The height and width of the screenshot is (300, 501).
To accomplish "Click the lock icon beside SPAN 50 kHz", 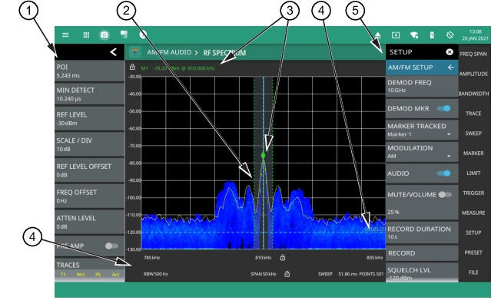I will click(x=287, y=274).
